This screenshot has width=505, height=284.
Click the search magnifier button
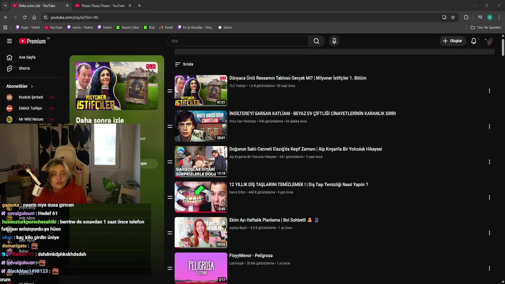tap(316, 41)
